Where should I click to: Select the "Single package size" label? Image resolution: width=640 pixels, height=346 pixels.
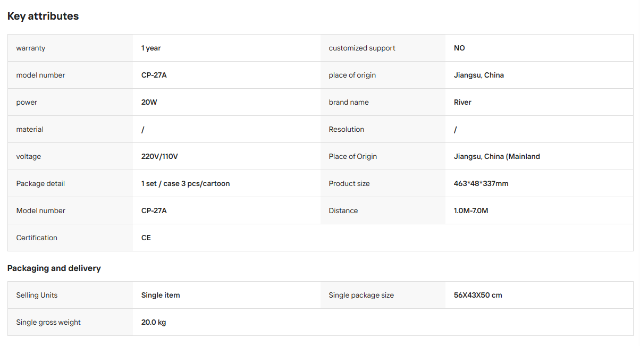(x=361, y=296)
